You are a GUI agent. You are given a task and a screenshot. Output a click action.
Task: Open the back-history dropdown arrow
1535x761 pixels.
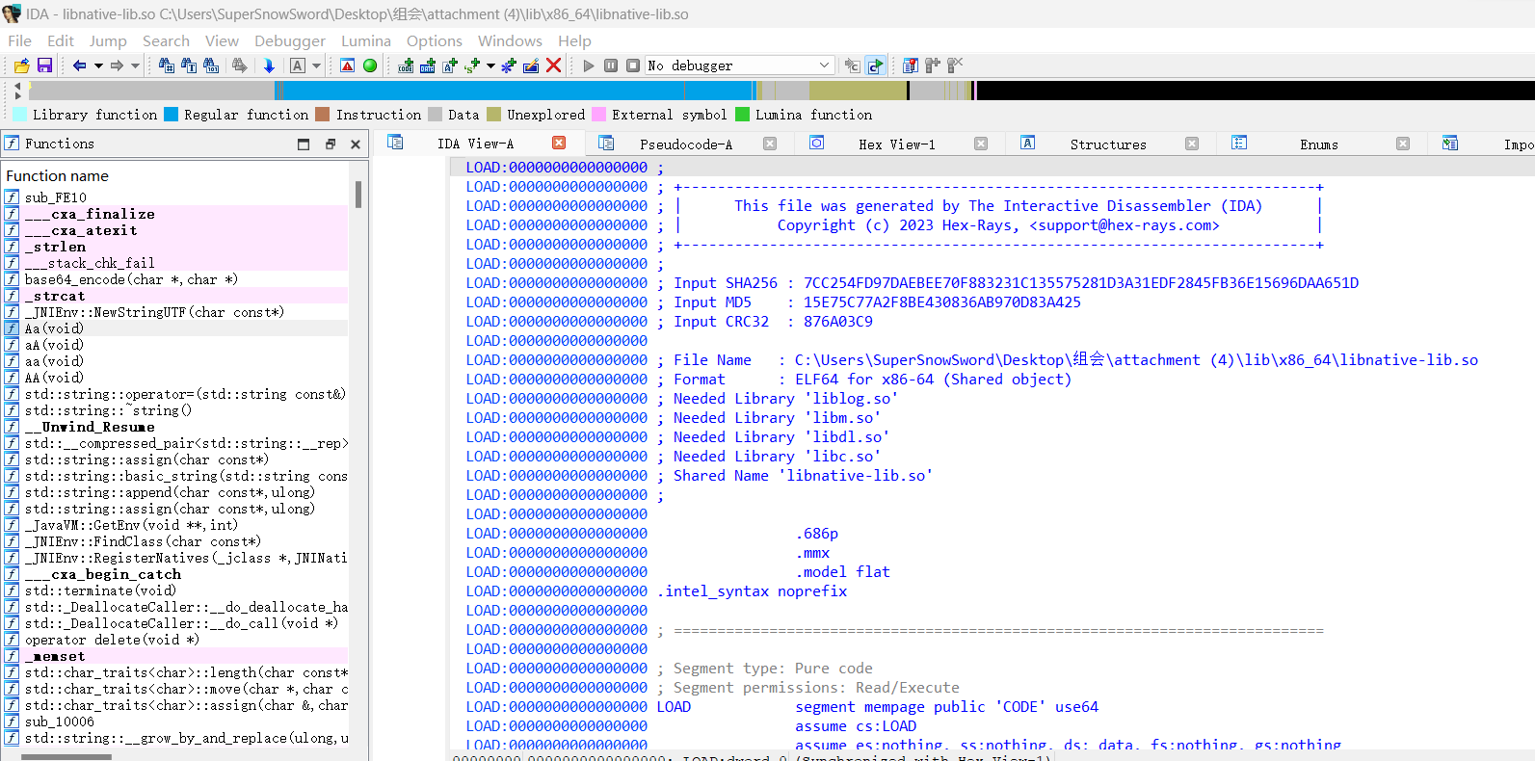point(97,66)
